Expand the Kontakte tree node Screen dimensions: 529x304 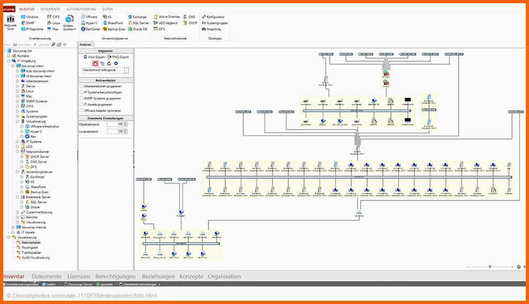(x=8, y=56)
